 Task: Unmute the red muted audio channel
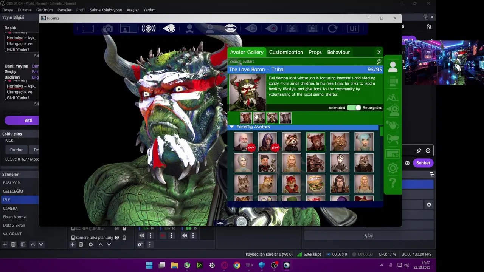click(x=163, y=236)
